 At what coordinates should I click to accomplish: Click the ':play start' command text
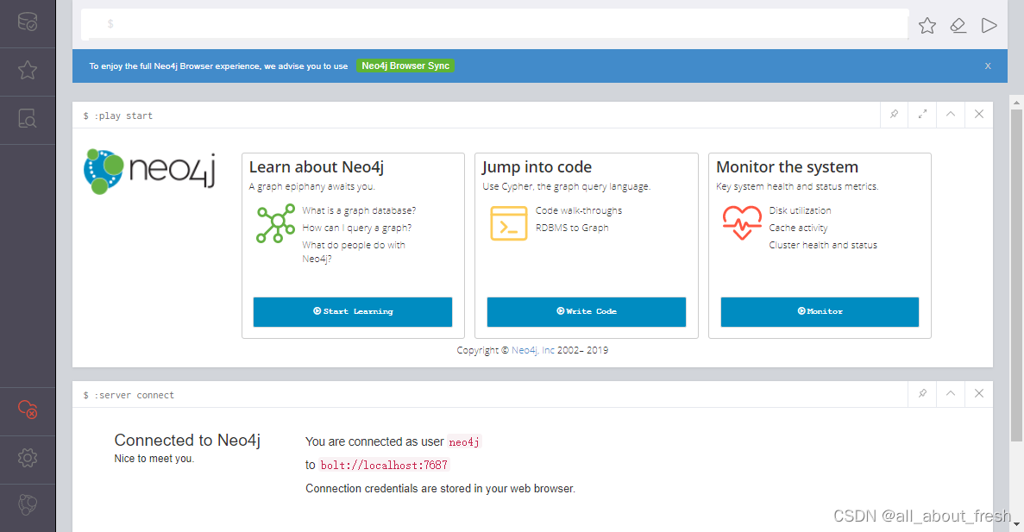tap(123, 116)
